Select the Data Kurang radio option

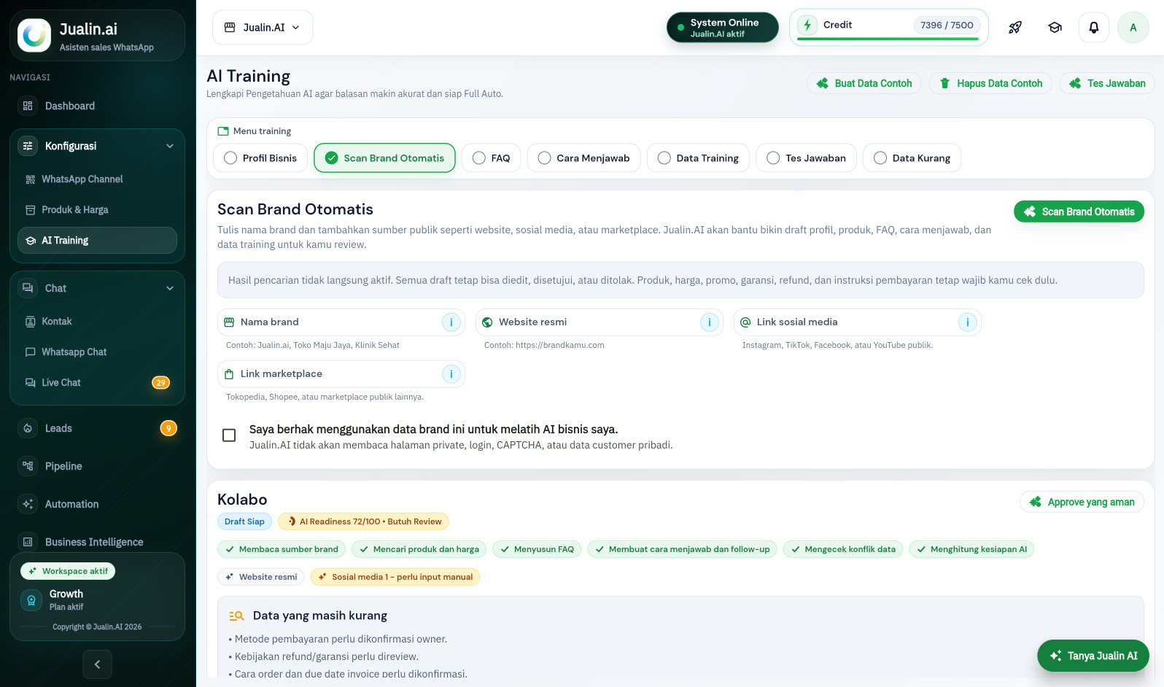pyautogui.click(x=912, y=158)
